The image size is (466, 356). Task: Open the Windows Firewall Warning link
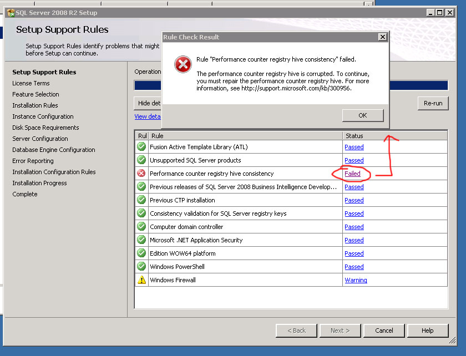tap(356, 280)
